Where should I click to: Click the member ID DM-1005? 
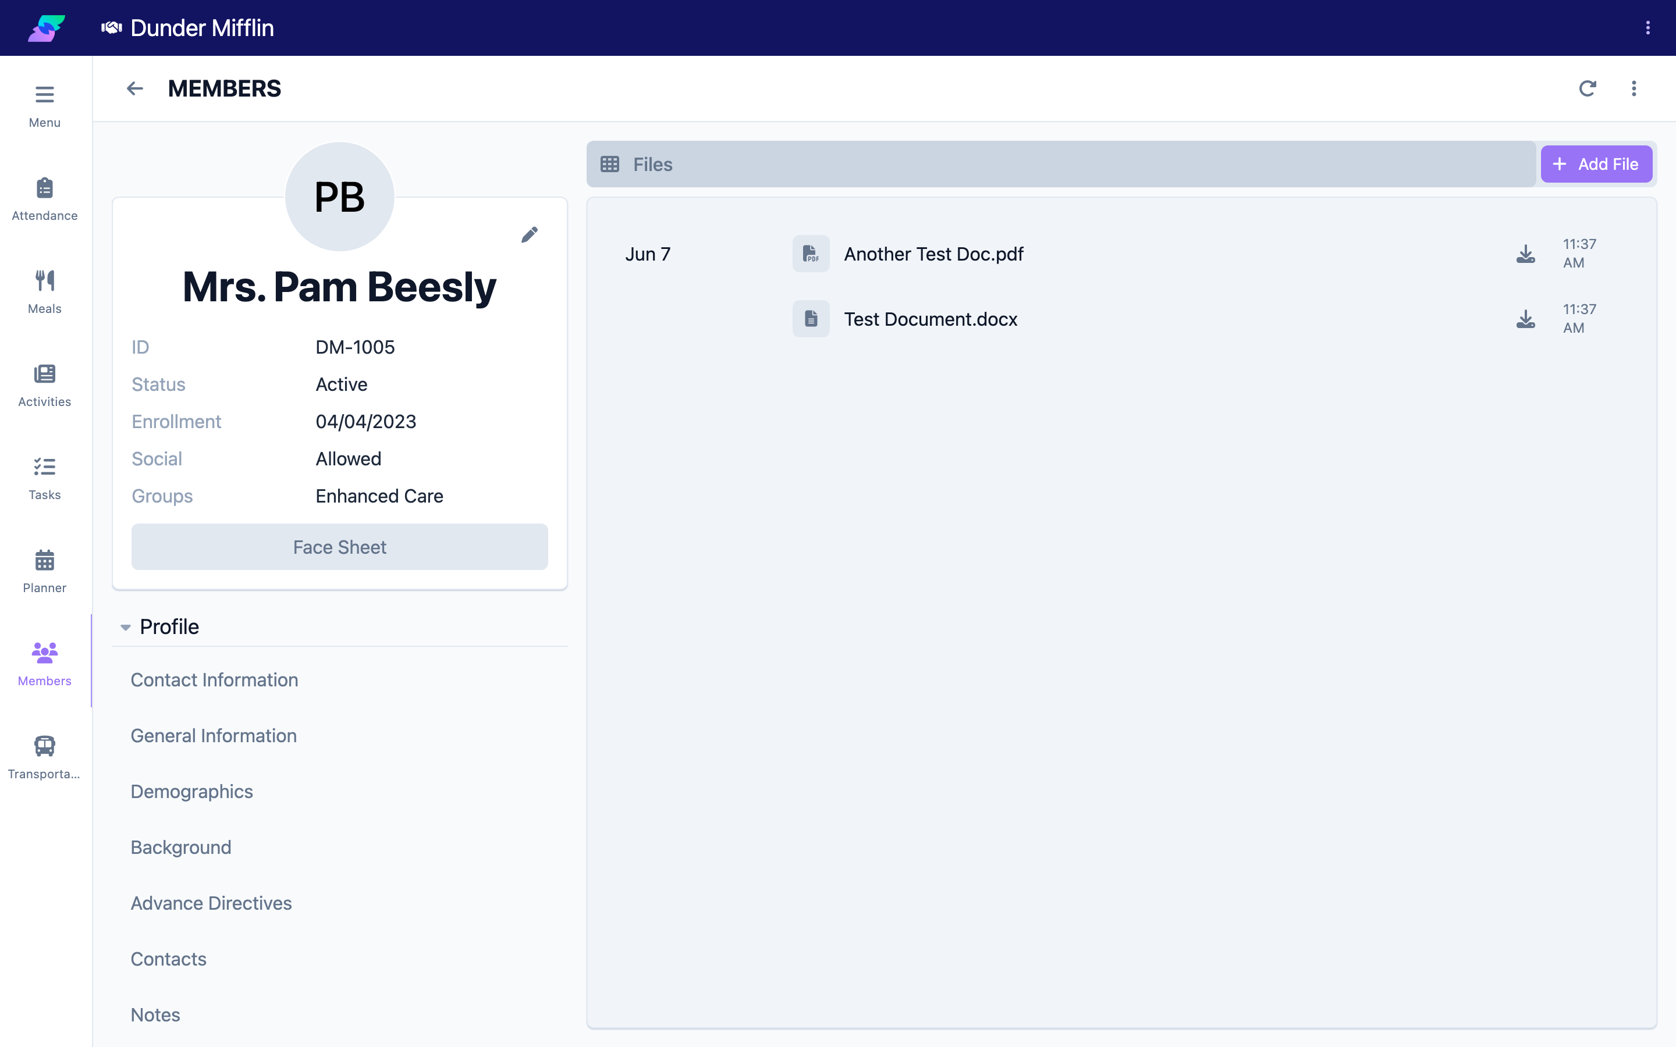[356, 347]
